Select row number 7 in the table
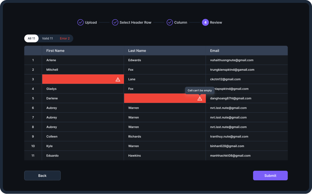This screenshot has height=194, width=312. tap(33, 117)
